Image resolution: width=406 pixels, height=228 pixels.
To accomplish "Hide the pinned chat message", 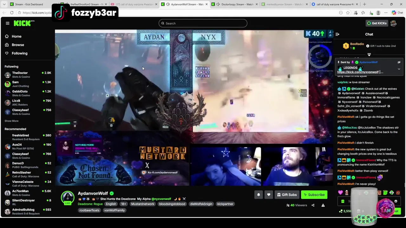I will (399, 62).
